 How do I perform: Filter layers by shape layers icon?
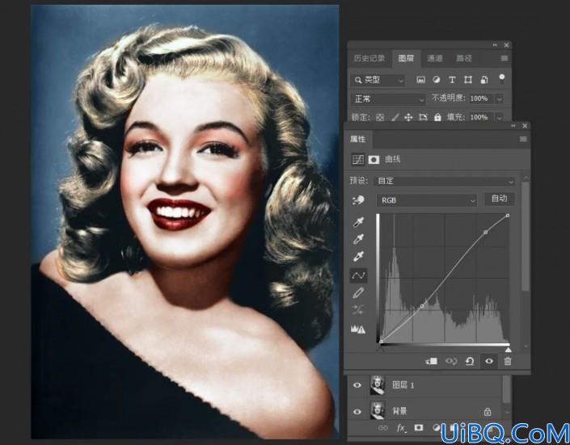(468, 80)
